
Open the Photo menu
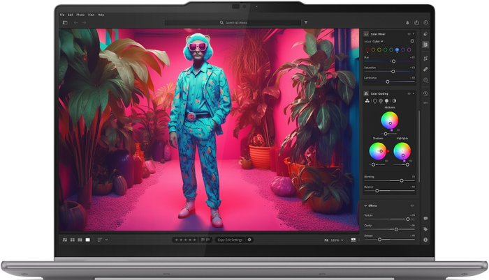(x=80, y=14)
